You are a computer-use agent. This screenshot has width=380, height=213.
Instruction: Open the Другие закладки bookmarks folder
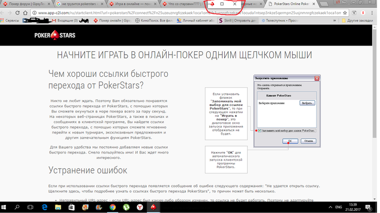click(x=357, y=21)
